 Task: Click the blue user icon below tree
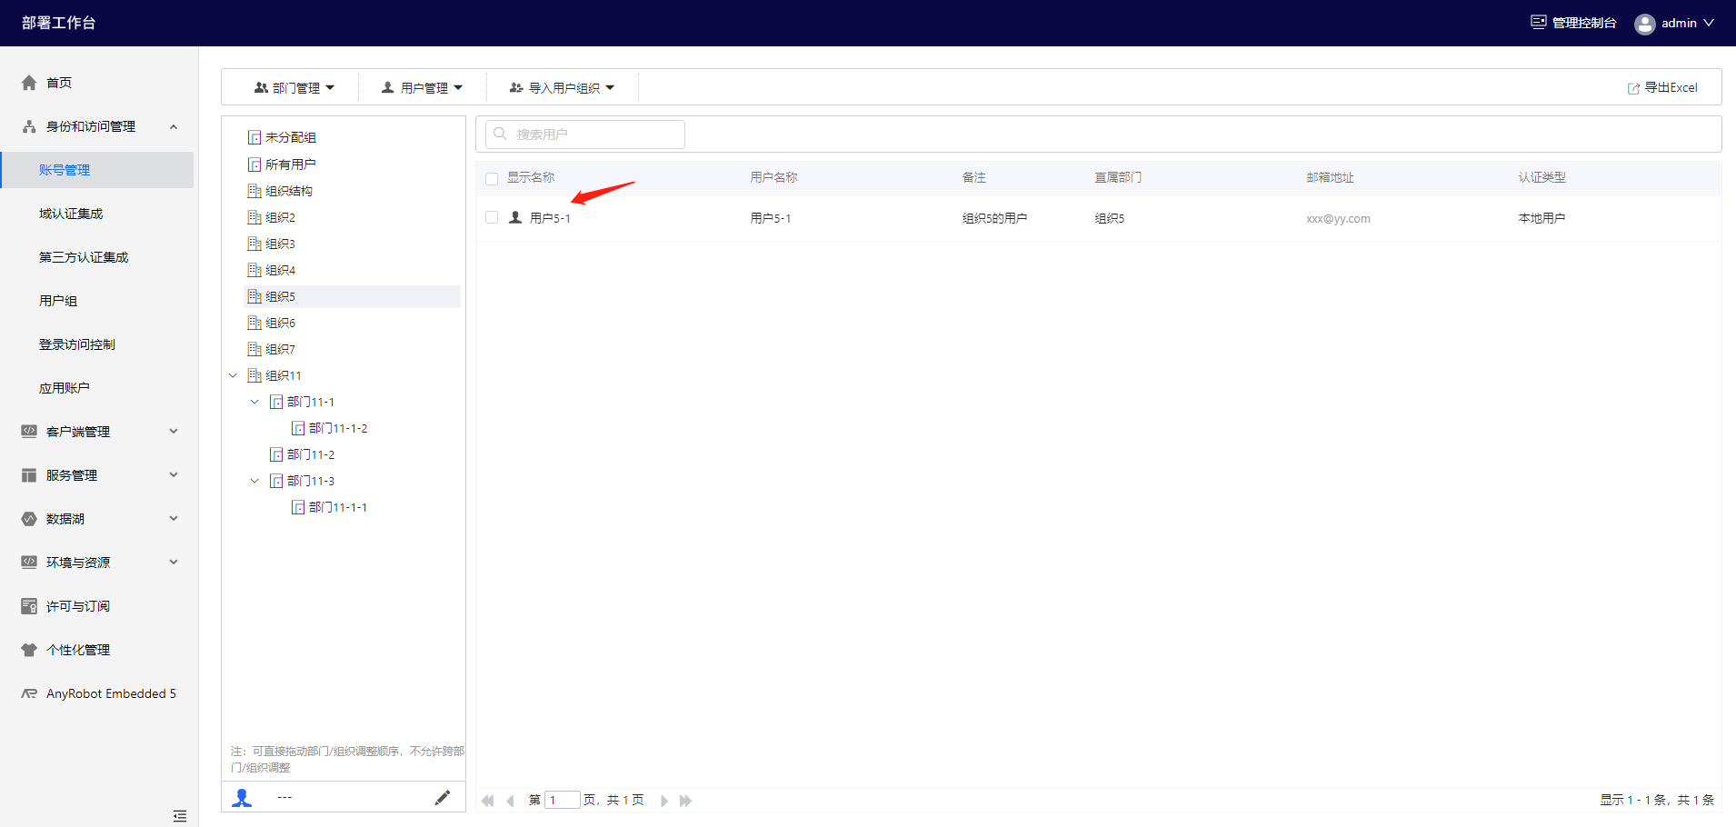pyautogui.click(x=242, y=798)
